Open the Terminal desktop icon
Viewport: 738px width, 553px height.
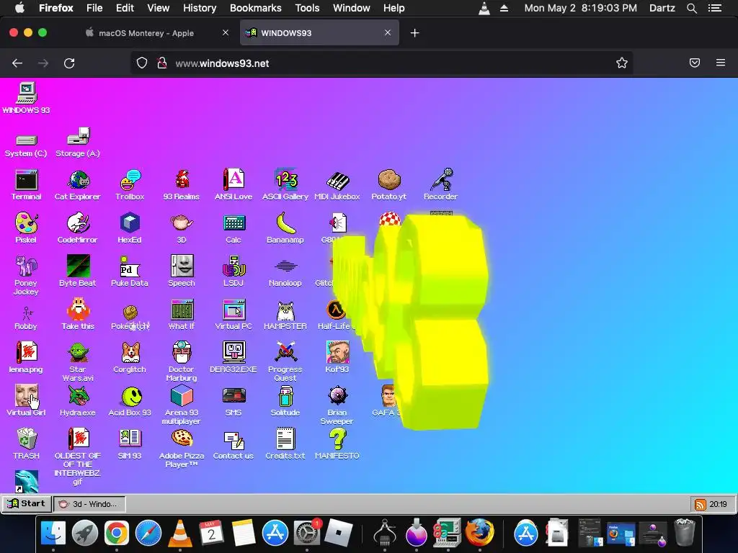[27, 185]
